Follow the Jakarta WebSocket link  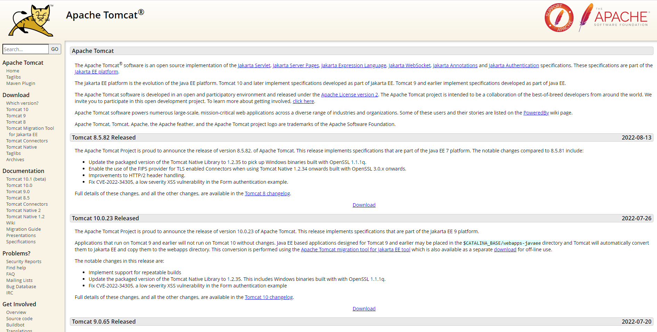(x=409, y=65)
